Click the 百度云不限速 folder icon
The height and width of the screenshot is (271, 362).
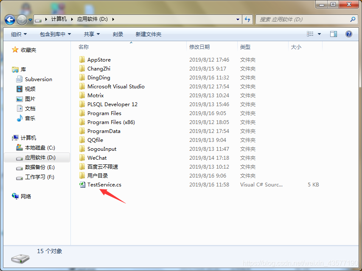pos(82,167)
